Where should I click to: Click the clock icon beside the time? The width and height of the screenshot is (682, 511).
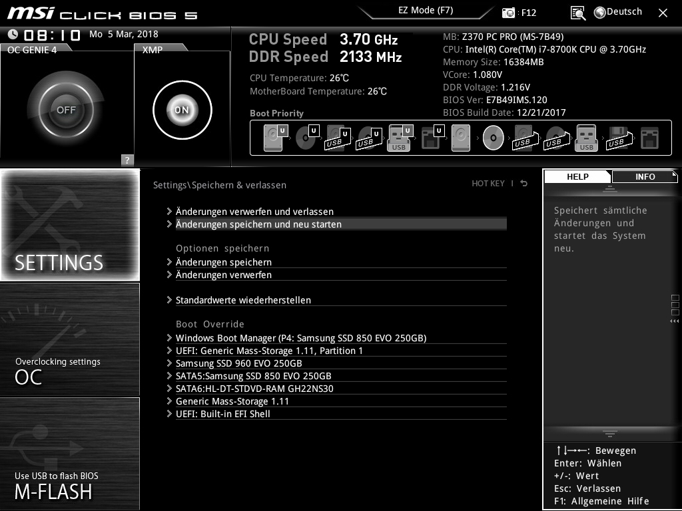coord(13,34)
